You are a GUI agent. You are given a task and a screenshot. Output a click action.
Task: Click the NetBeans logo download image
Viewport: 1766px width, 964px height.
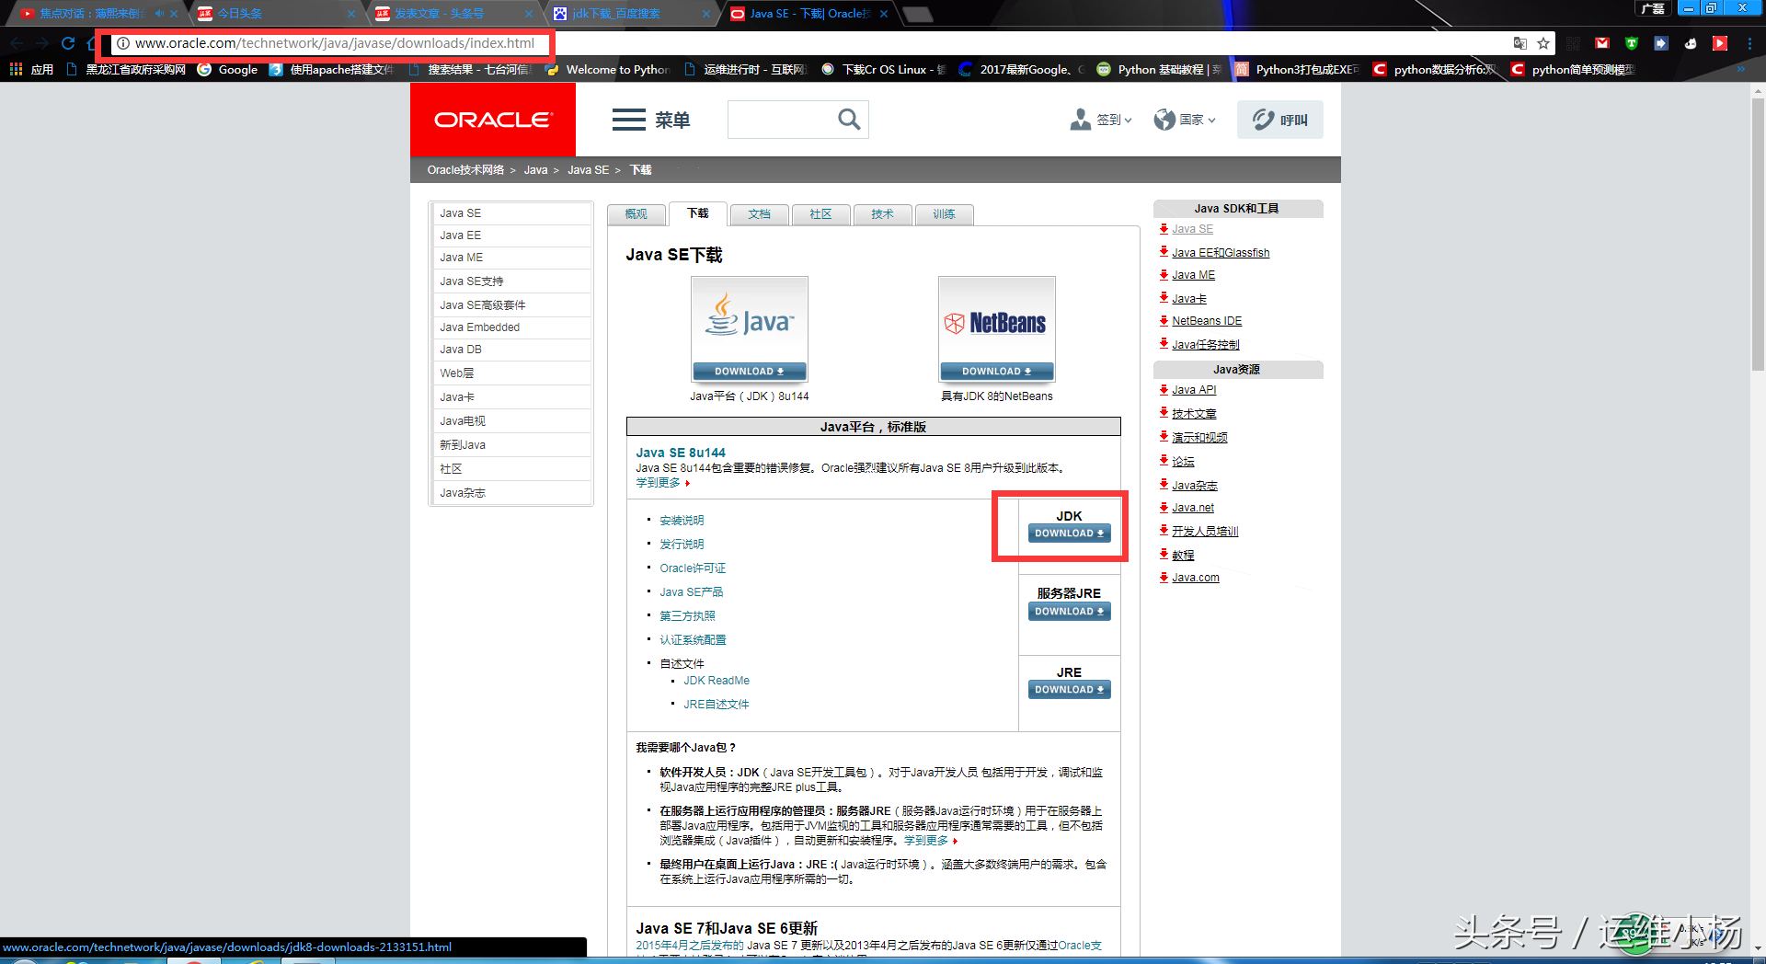point(997,319)
